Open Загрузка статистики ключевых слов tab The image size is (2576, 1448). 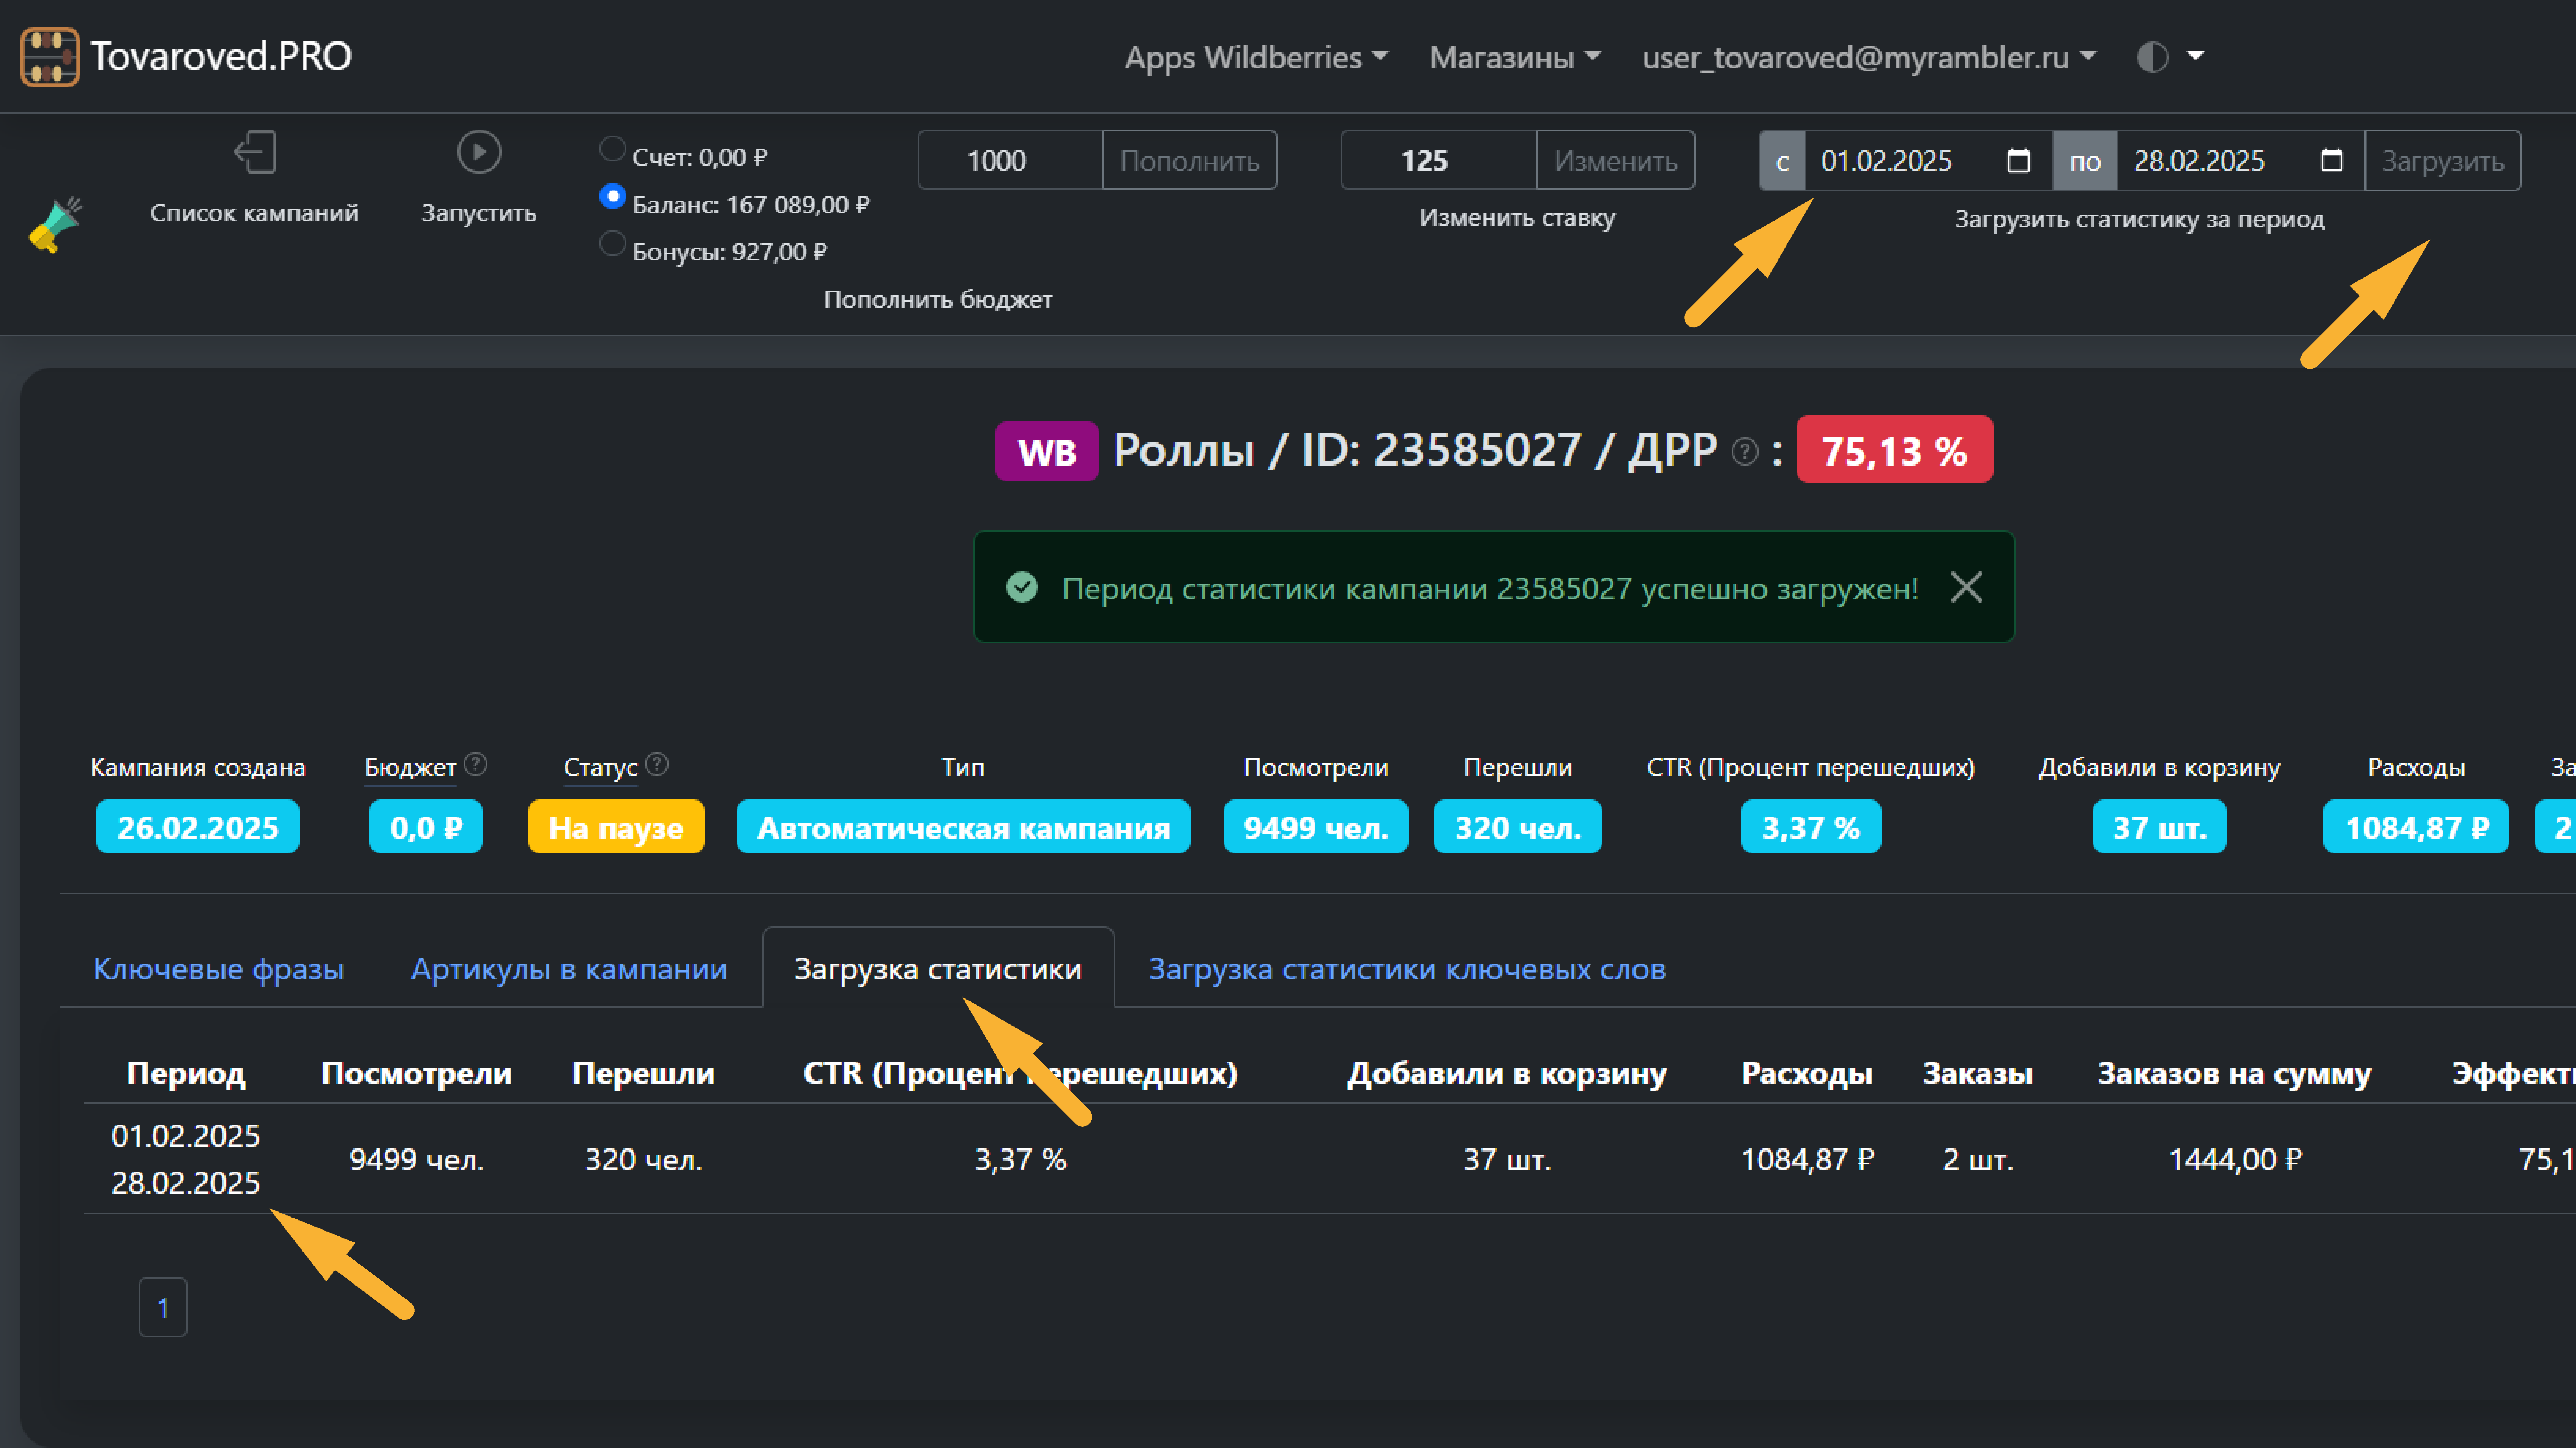(x=1406, y=969)
